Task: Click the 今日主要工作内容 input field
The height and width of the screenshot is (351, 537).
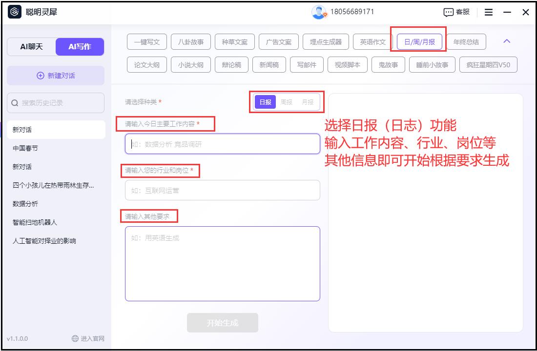Action: (x=223, y=144)
